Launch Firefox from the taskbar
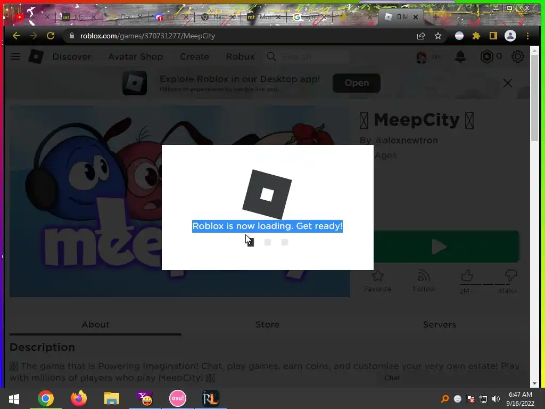This screenshot has height=409, width=545. pos(79,398)
